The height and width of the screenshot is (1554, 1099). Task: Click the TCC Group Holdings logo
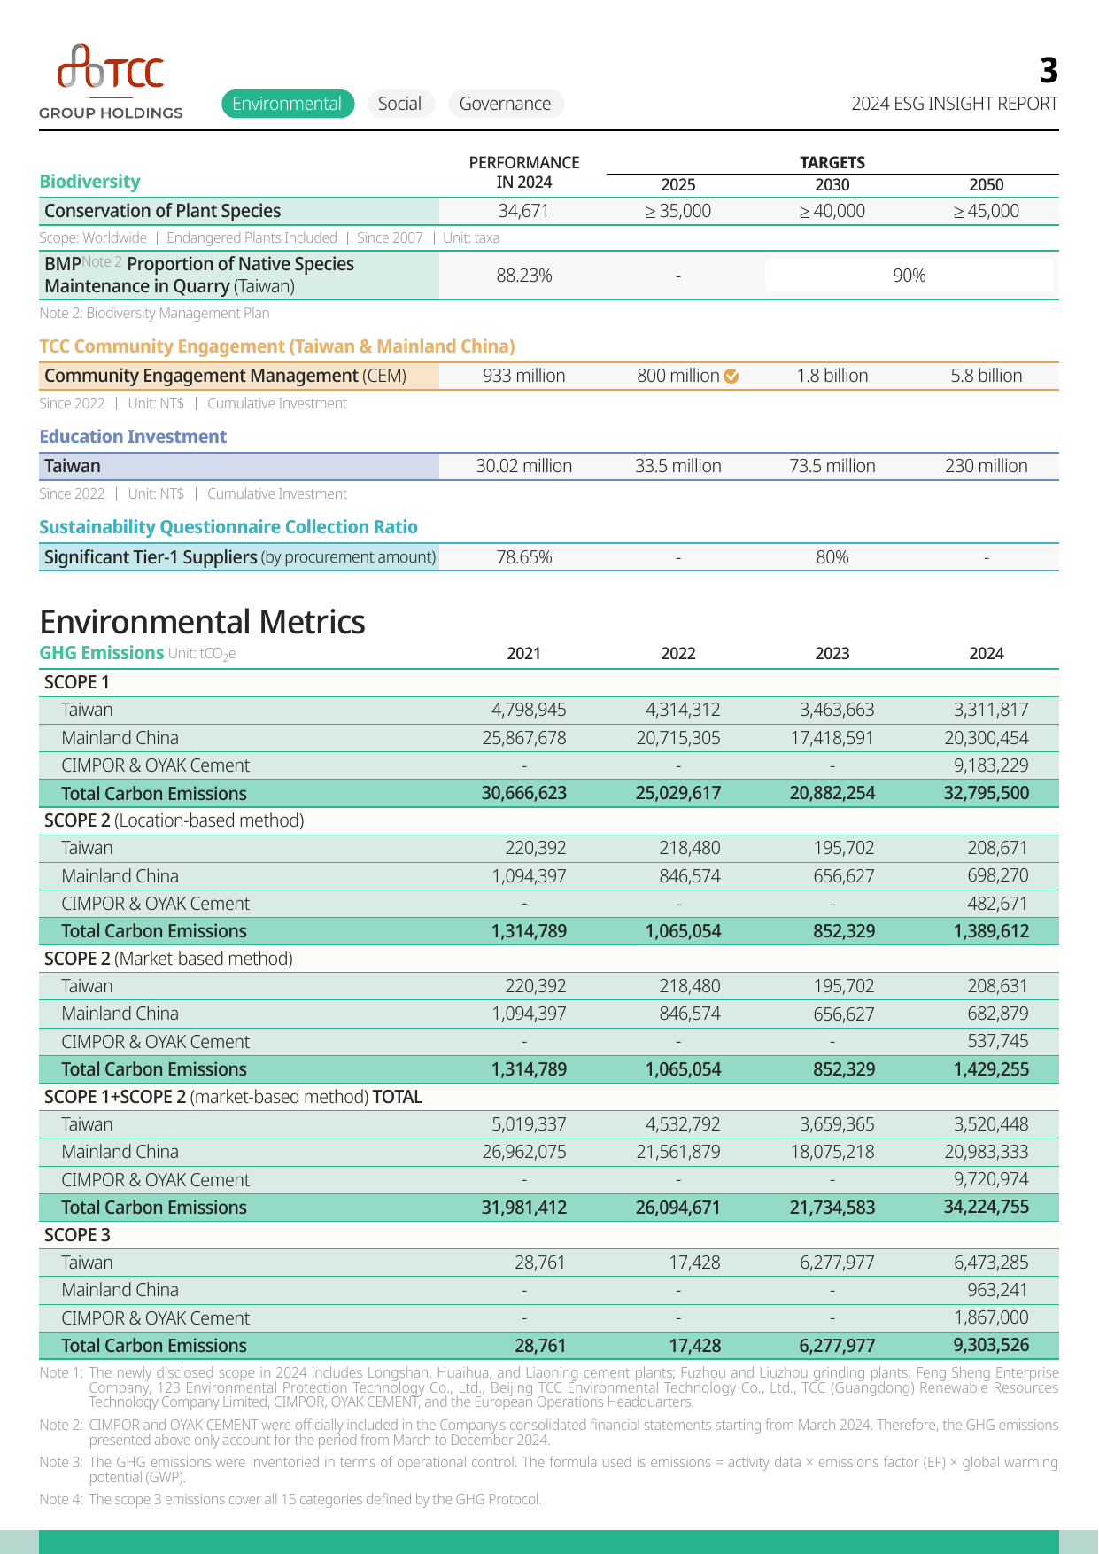point(111,82)
